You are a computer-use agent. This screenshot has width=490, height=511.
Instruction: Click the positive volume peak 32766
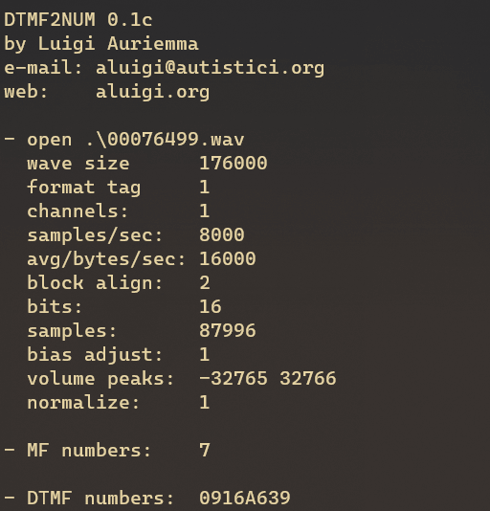[x=308, y=378]
